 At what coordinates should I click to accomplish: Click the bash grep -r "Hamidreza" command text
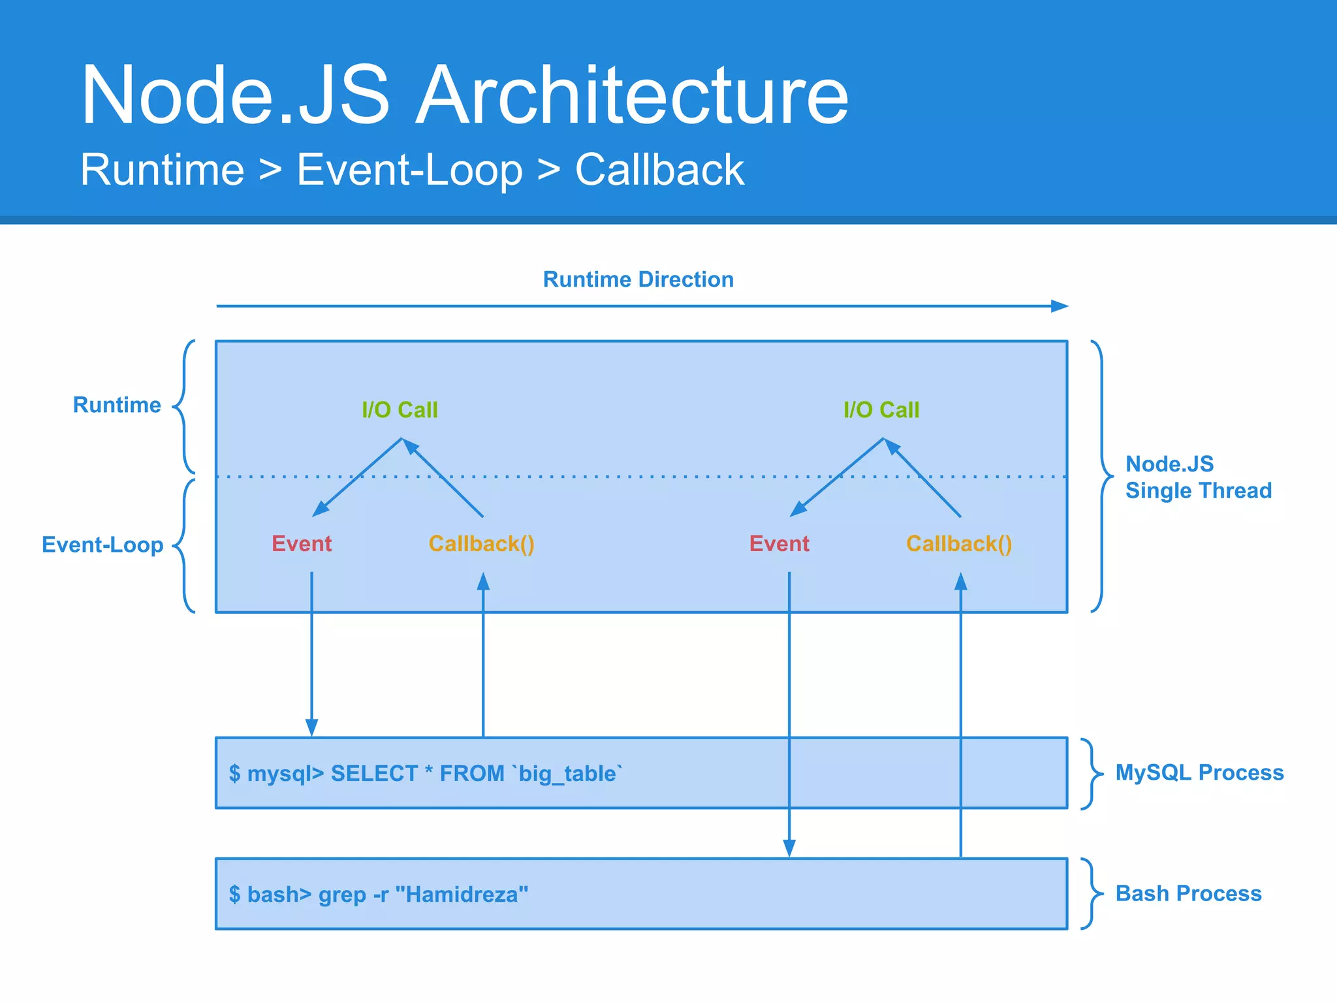(x=379, y=895)
